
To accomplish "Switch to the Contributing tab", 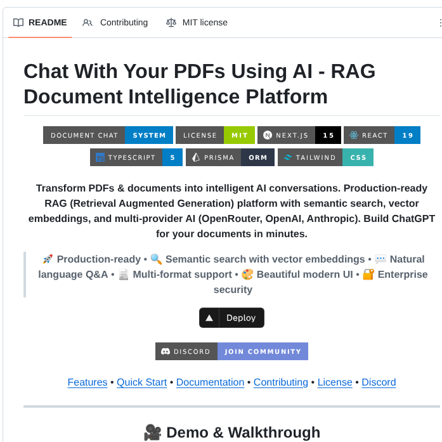I will coord(115,23).
